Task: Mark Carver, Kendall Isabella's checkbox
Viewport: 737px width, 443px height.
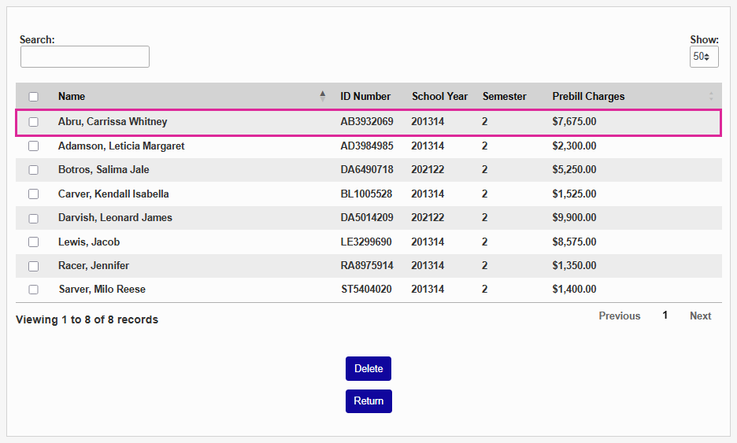Action: (33, 194)
